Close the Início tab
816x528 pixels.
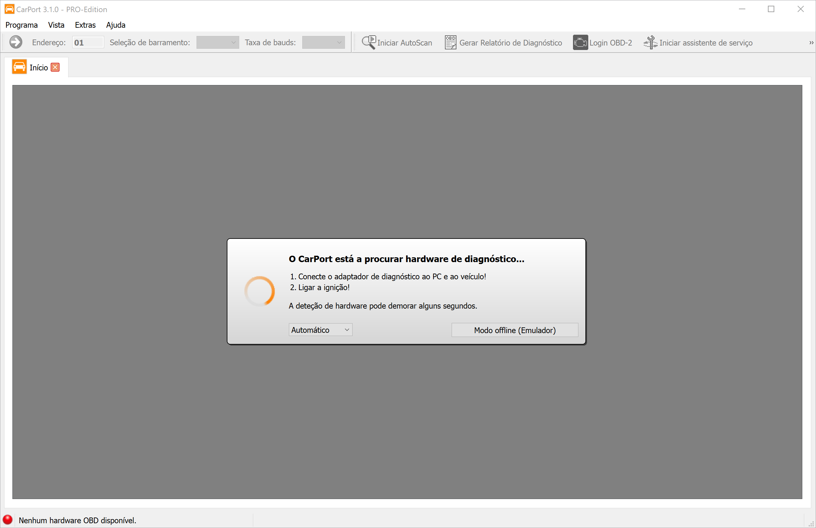(55, 67)
